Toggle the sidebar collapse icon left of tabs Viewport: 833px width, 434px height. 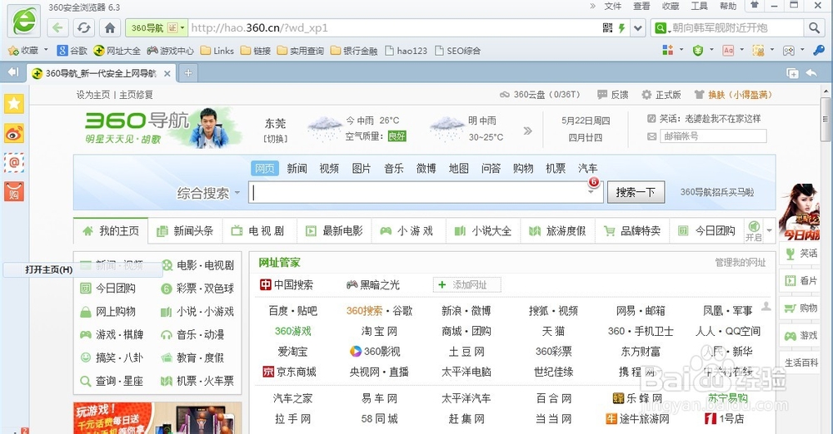13,72
